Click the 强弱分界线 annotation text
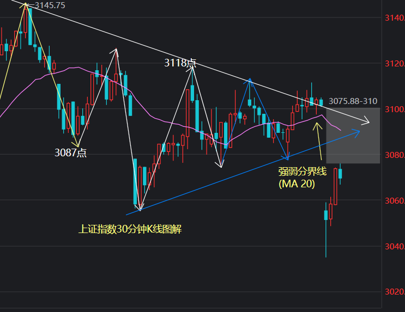Viewport: 405px width, 312px height. click(303, 172)
